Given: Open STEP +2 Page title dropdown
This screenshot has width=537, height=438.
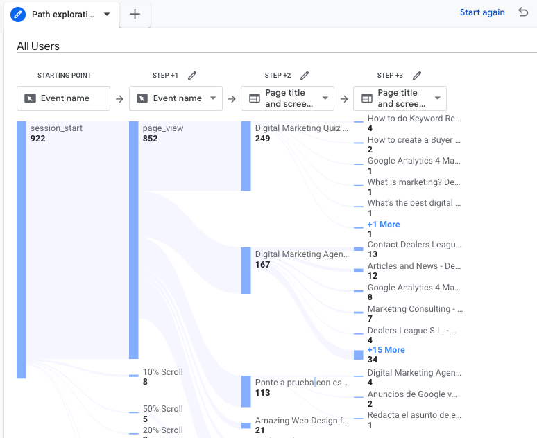Looking at the screenshot, I should [288, 98].
